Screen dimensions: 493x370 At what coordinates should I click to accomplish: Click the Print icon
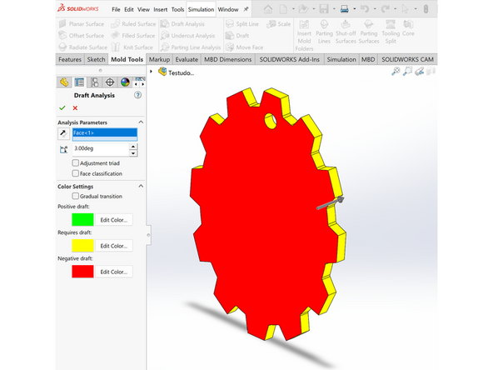coord(344,9)
